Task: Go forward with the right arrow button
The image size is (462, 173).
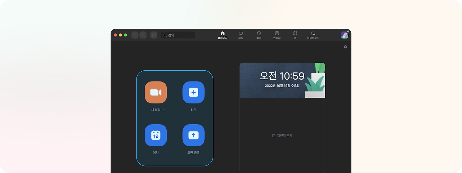Action: pos(143,35)
